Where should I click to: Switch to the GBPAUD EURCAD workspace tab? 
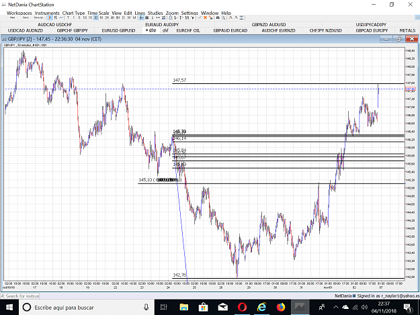230,30
